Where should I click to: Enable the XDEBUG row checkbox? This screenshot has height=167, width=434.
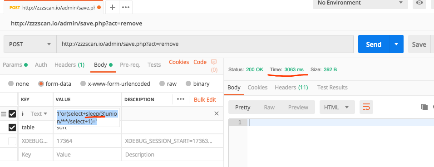pos(12,141)
